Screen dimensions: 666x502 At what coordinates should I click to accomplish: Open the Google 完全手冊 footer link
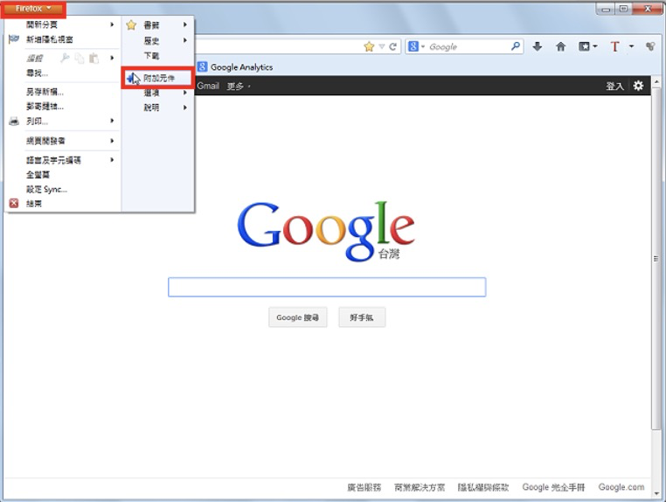tap(553, 487)
